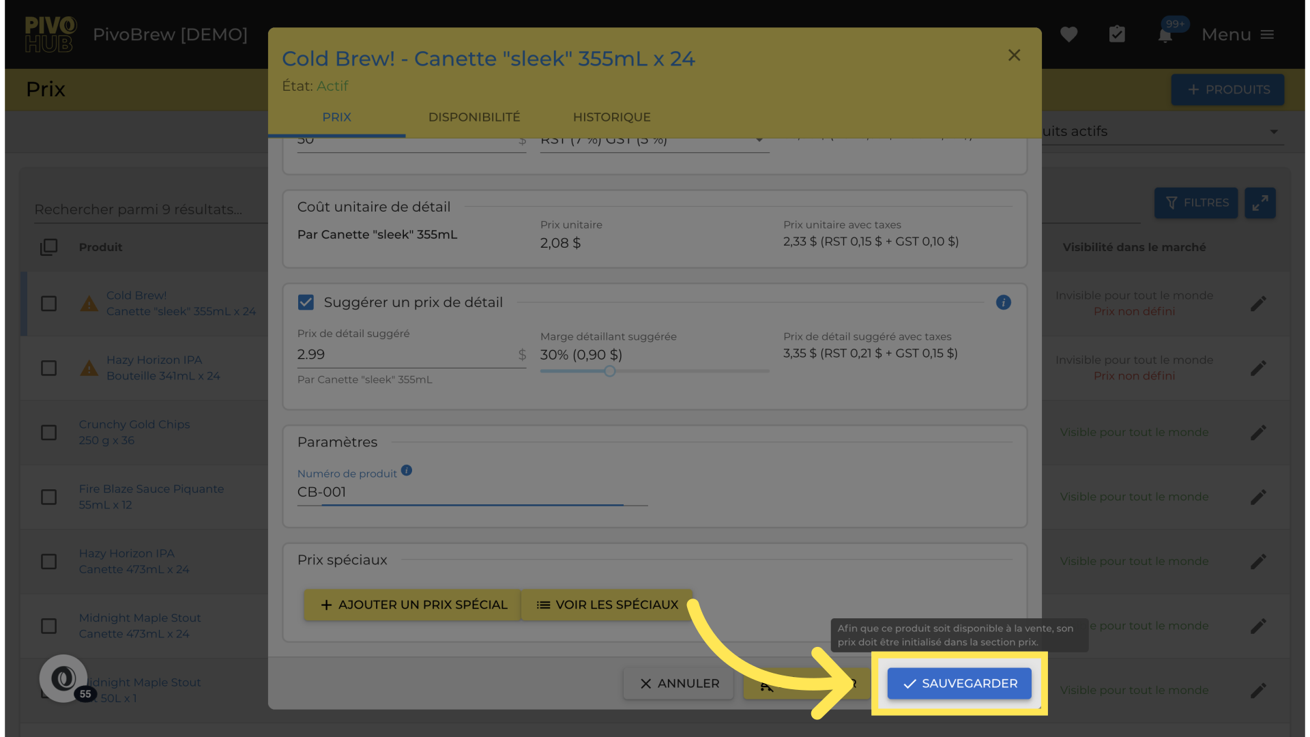The height and width of the screenshot is (737, 1310).
Task: Click edit pencil for Fire Blaze Sauce row
Action: [x=1258, y=497]
